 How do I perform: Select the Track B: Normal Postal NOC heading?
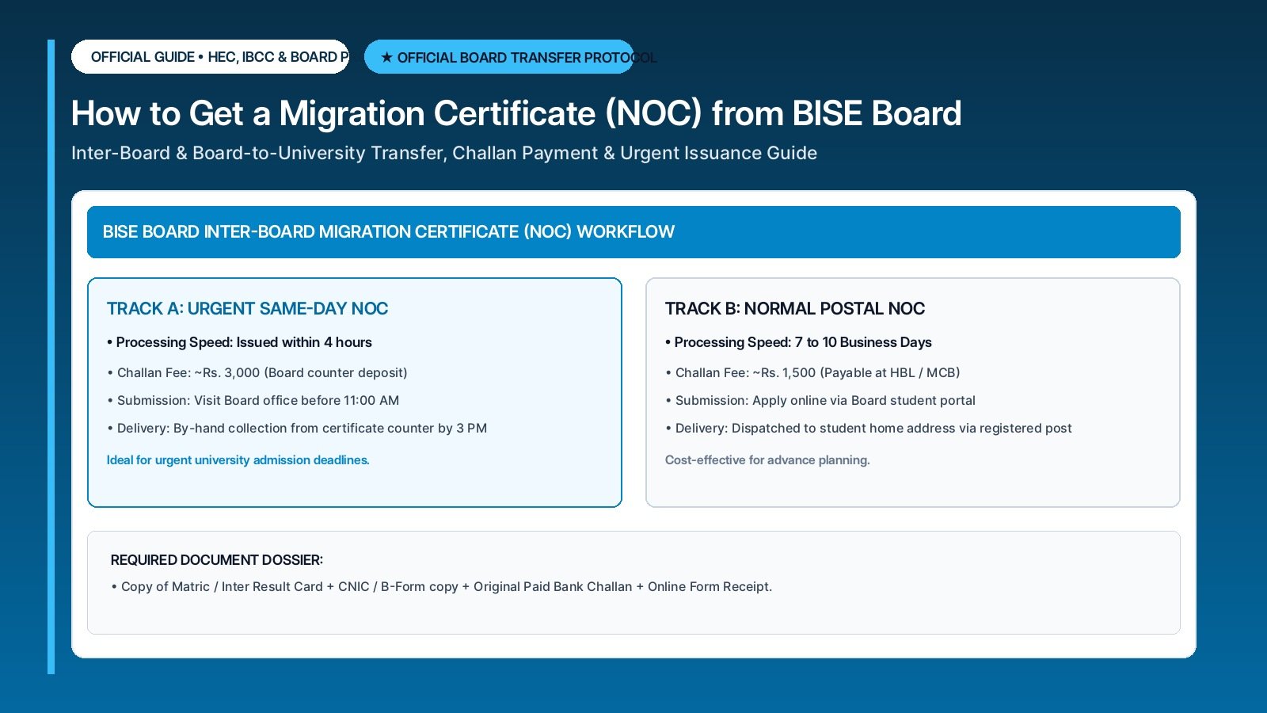[795, 309]
